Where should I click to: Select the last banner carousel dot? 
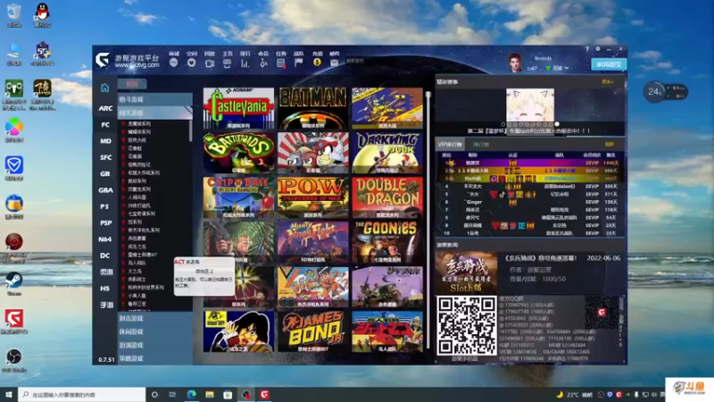coord(557,124)
